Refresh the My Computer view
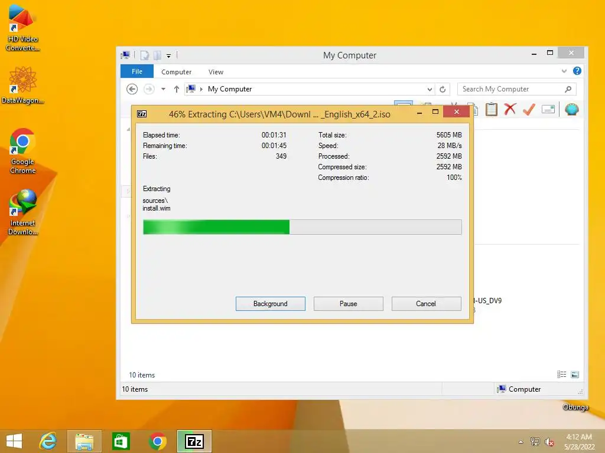The image size is (605, 453). (x=443, y=90)
